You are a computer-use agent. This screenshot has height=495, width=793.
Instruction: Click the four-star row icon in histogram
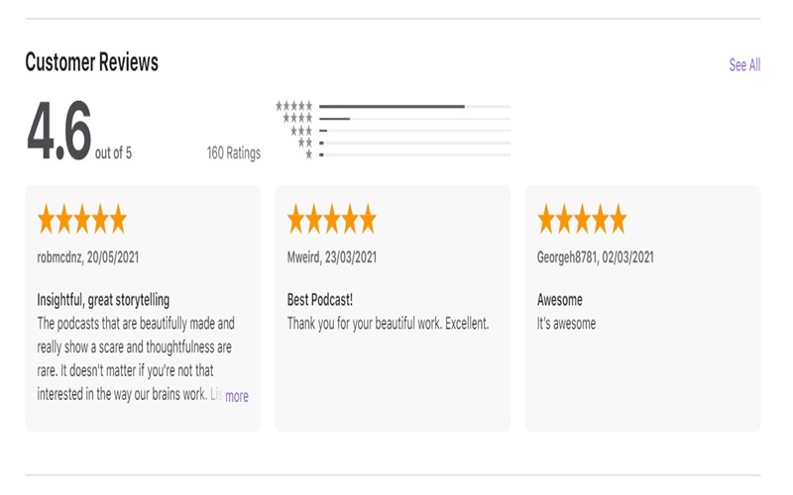point(297,118)
